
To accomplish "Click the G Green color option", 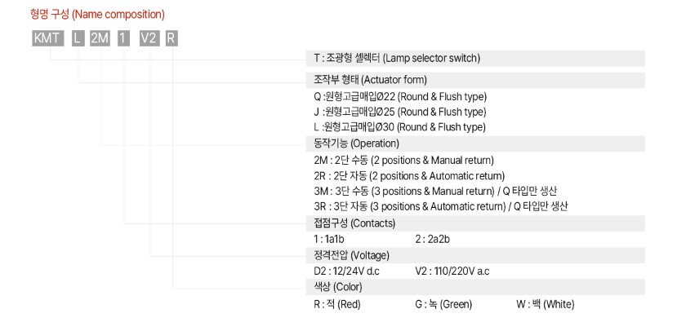I will tap(443, 304).
